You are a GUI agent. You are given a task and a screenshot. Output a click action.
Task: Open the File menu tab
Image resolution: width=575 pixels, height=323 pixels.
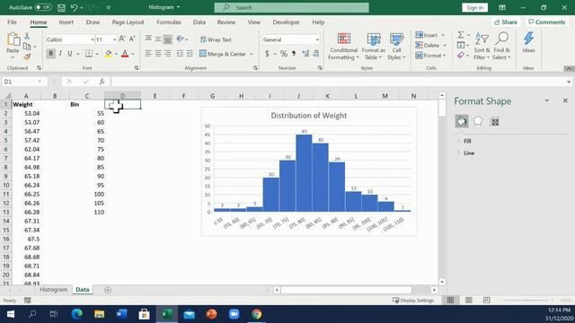pos(12,22)
